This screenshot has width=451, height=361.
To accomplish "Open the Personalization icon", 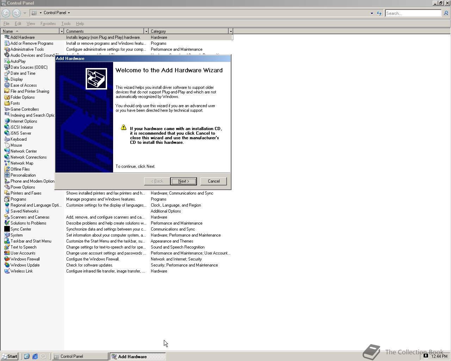I will point(7,175).
